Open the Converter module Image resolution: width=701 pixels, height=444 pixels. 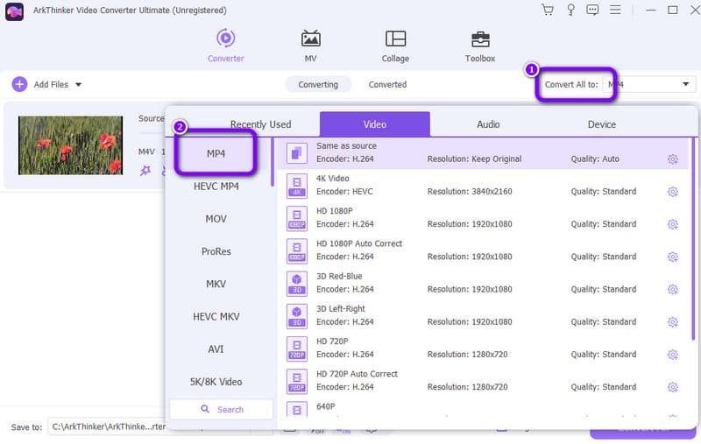coord(225,46)
